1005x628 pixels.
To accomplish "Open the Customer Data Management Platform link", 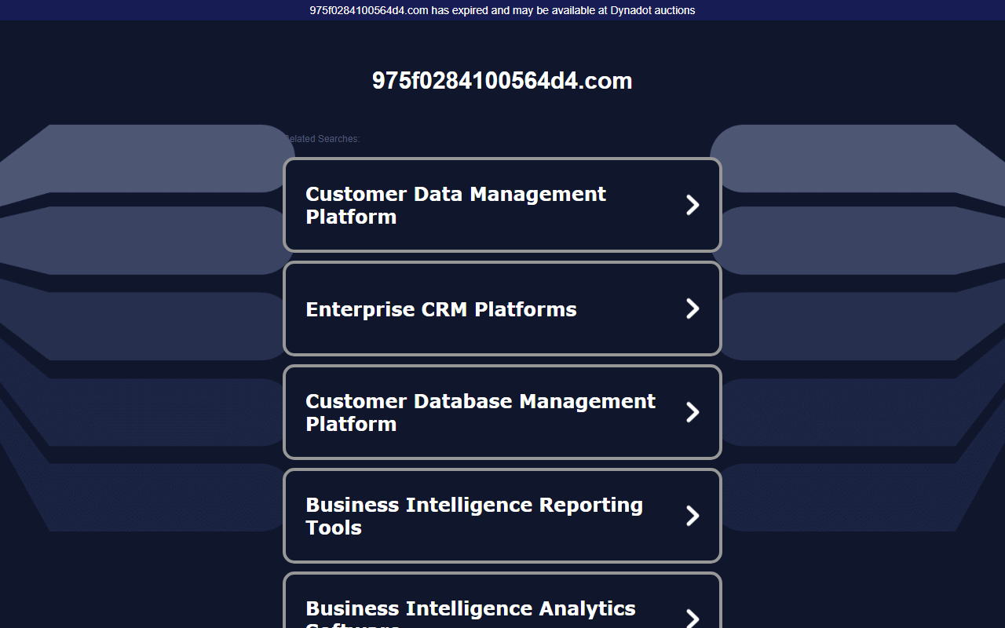I will point(502,205).
